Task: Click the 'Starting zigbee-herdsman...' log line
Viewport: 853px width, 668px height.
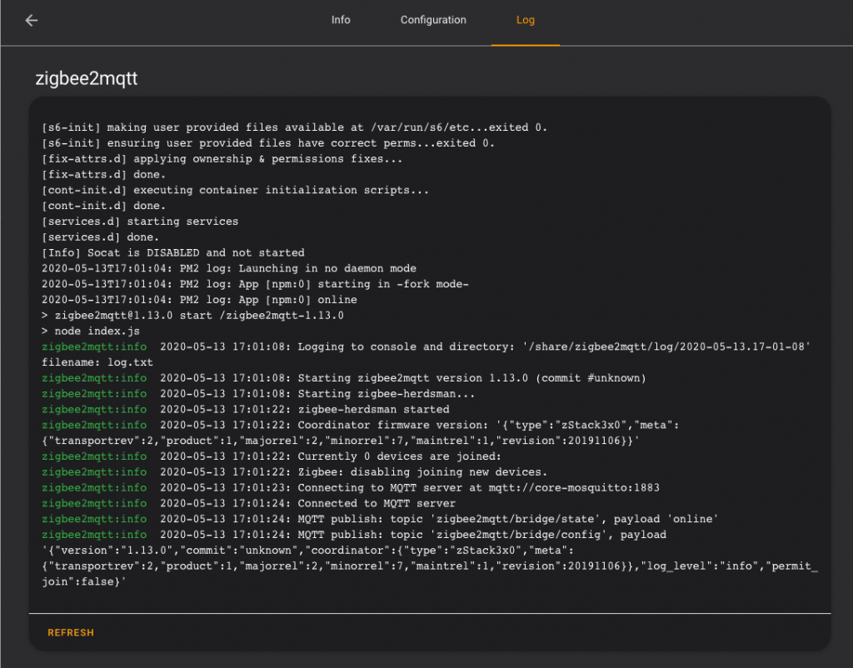Action: click(258, 394)
